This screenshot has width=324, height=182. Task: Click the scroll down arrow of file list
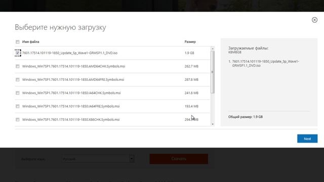[213, 124]
